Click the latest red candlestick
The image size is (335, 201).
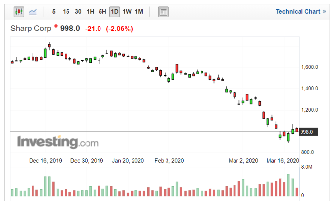[x=297, y=130]
